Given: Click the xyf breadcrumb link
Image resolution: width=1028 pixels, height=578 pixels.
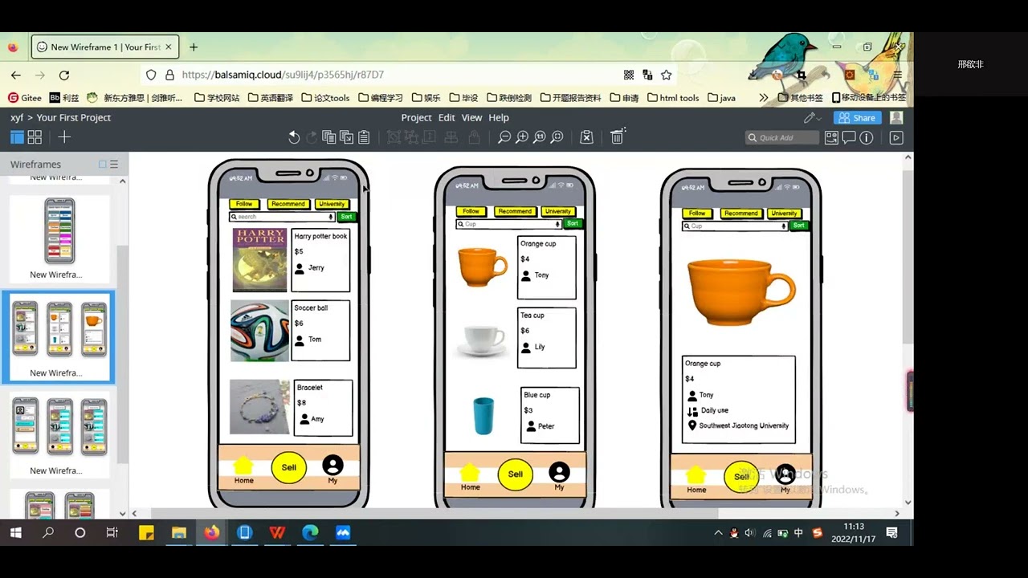Looking at the screenshot, I should (17, 118).
